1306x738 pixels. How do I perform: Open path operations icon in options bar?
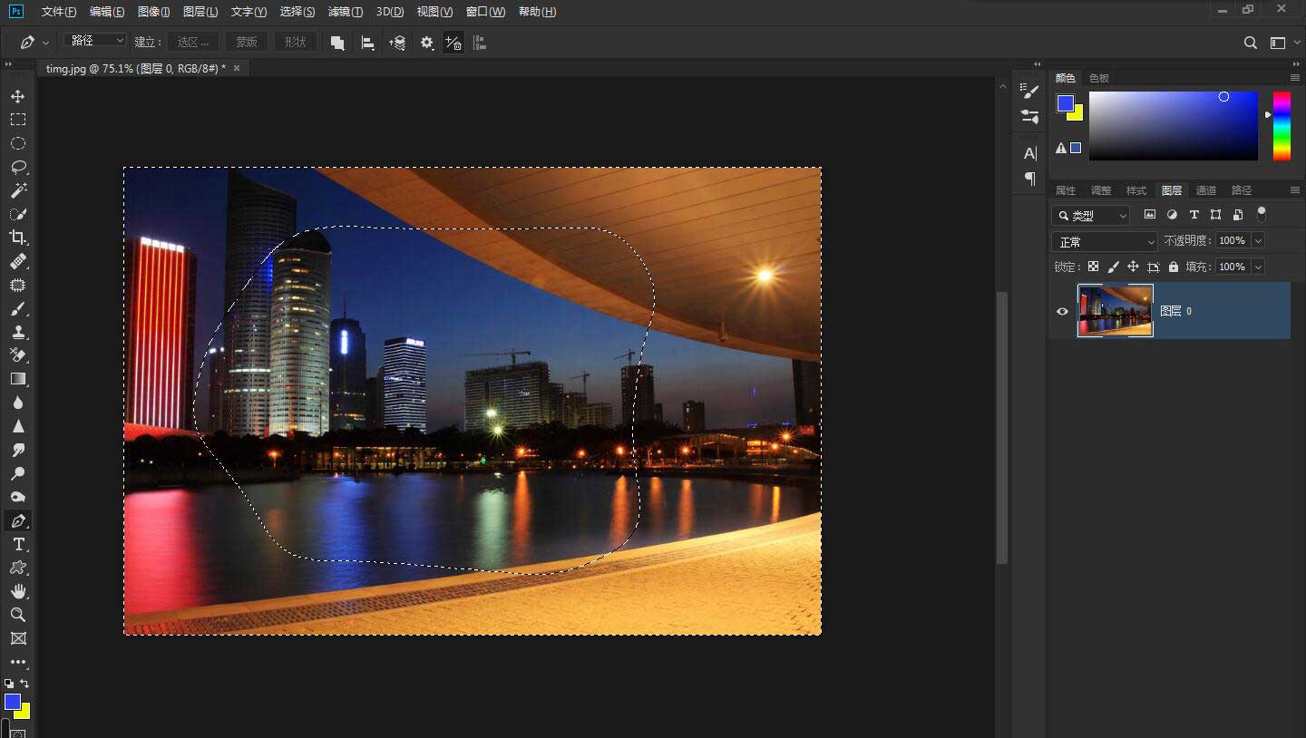[x=337, y=43]
